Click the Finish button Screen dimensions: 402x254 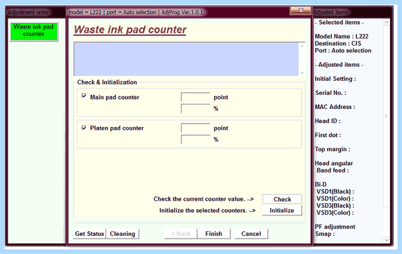coord(214,234)
